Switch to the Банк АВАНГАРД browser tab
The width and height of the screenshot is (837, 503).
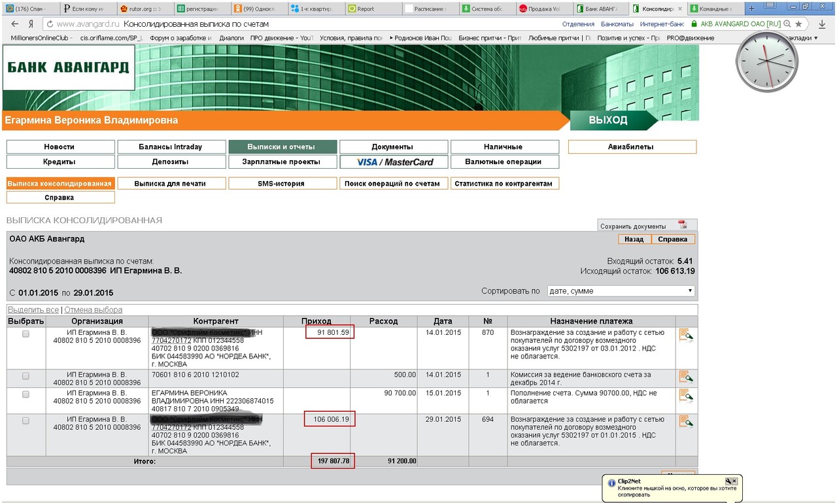pos(602,9)
